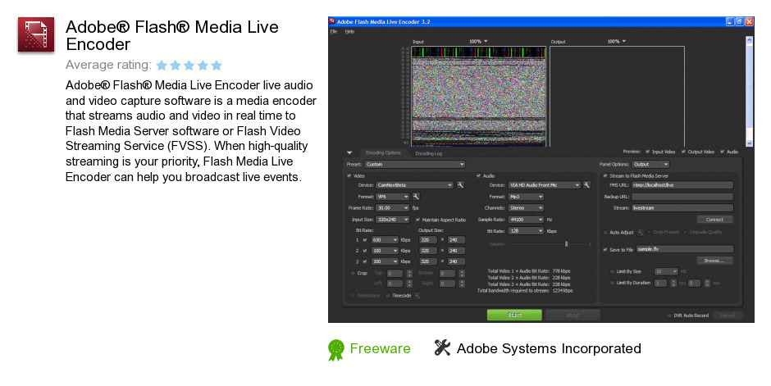
Task: Open audio device settings wrench beside VIA HD Audio
Action: coord(586,185)
